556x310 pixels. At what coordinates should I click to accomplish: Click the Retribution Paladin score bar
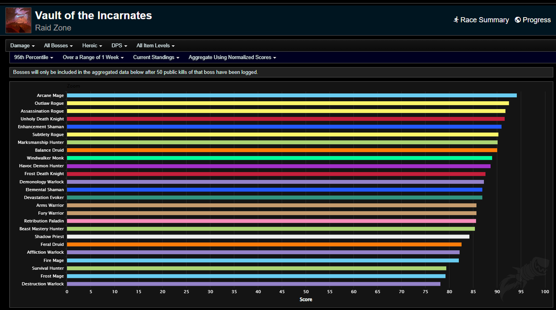click(x=272, y=221)
